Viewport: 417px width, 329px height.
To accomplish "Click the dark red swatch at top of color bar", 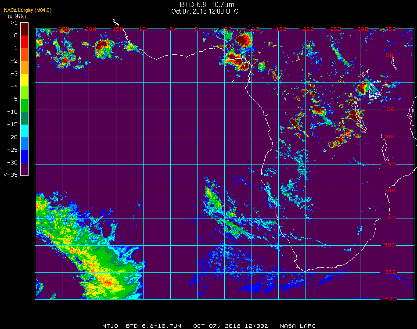I will pos(24,29).
